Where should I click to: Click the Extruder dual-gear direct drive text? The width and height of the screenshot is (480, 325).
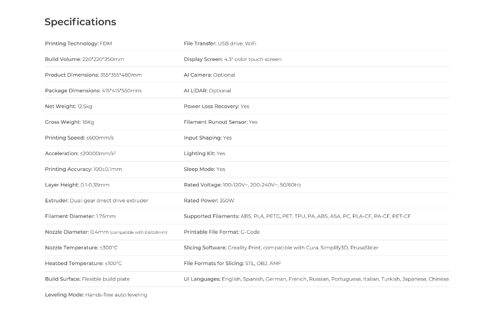(x=97, y=200)
